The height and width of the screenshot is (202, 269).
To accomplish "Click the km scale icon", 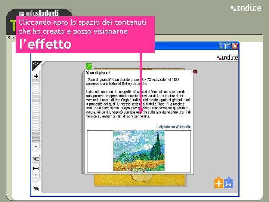I will [36, 188].
